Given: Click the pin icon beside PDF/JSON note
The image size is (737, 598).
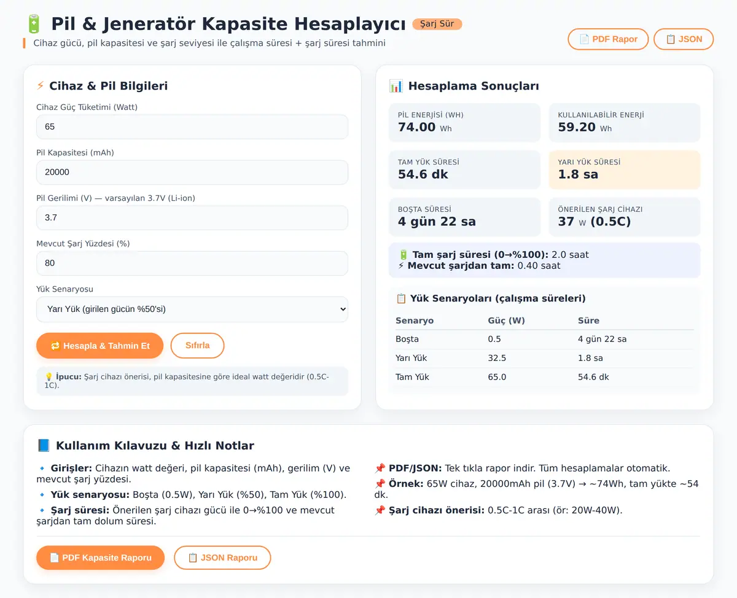Looking at the screenshot, I should (380, 468).
